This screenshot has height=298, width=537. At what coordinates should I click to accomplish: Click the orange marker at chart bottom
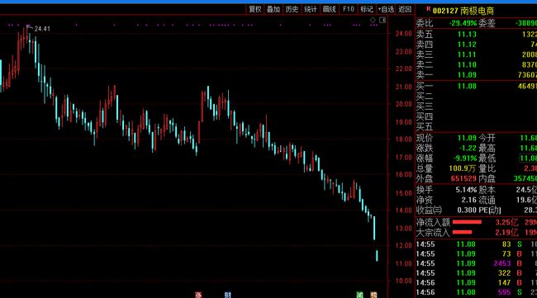(373, 295)
